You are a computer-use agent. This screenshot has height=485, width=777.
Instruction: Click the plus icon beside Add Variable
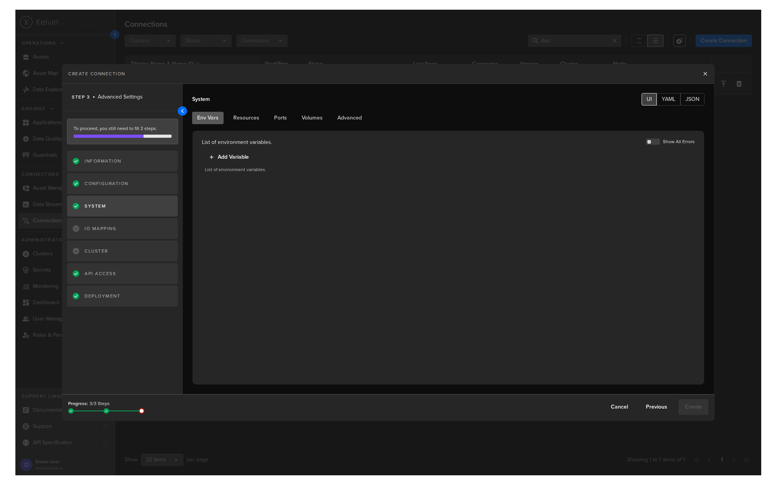[x=211, y=157]
